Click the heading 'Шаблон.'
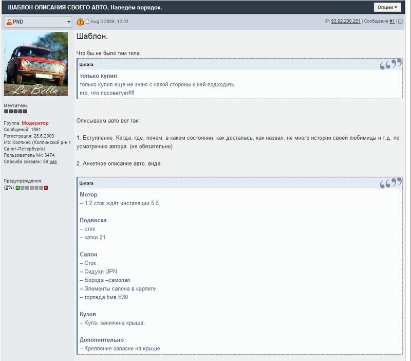Screen dimensions: 411x361 pyautogui.click(x=92, y=36)
